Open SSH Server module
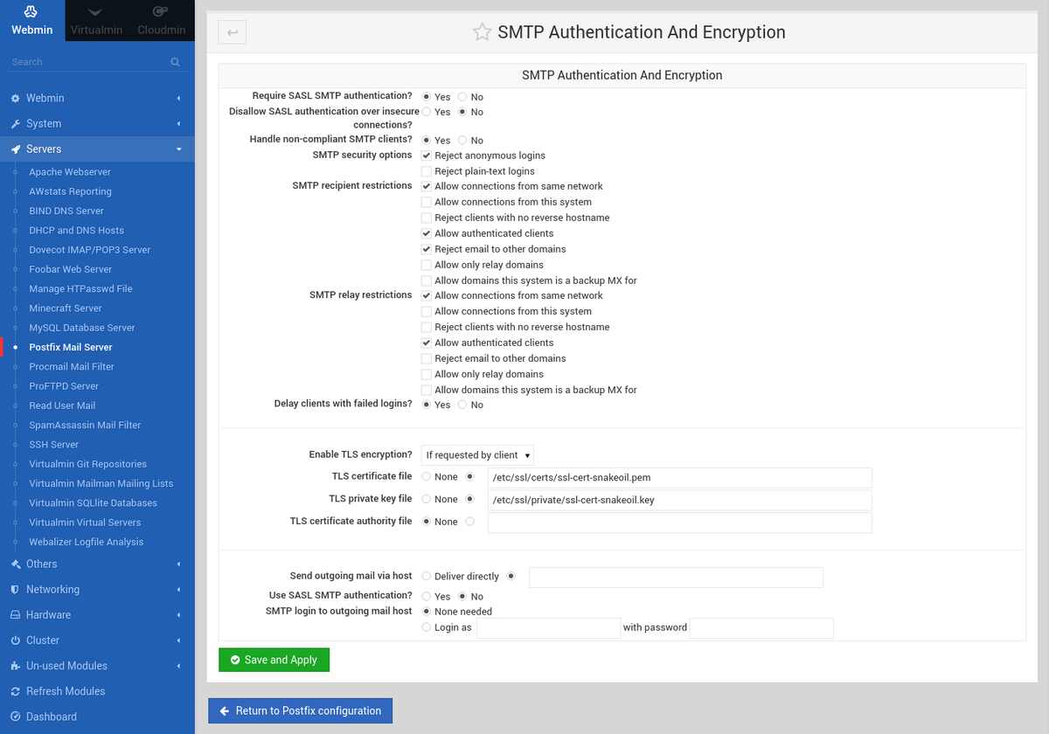This screenshot has width=1049, height=734. coord(54,445)
